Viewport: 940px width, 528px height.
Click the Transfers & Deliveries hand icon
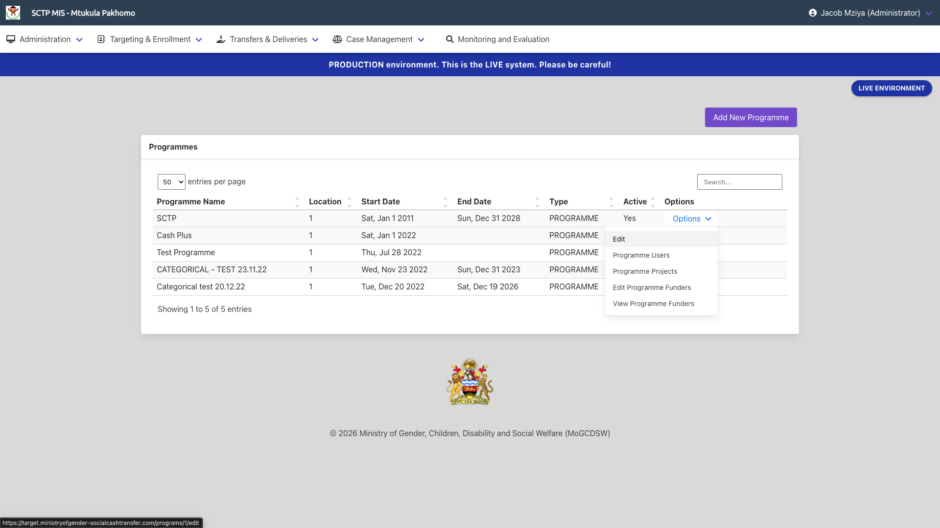pyautogui.click(x=221, y=39)
